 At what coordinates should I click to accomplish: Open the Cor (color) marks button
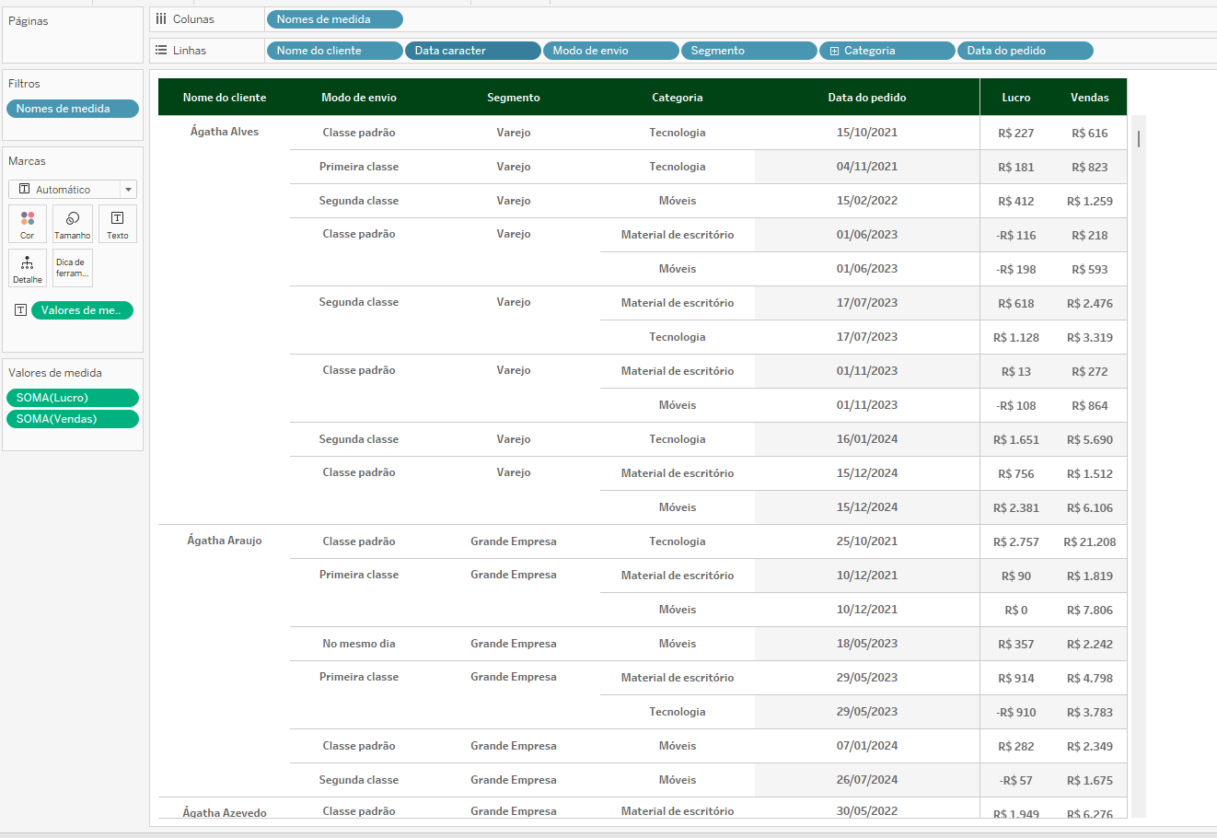[x=28, y=224]
